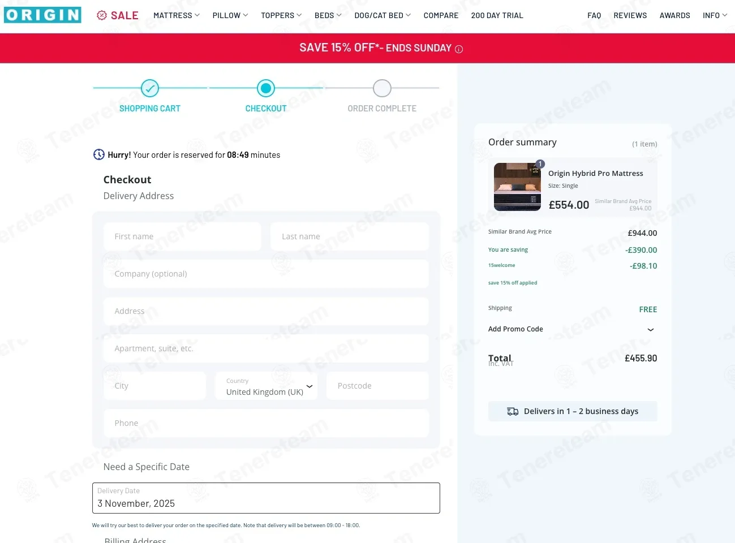Select the Delivery Date field
This screenshot has height=543, width=735.
[x=266, y=498]
